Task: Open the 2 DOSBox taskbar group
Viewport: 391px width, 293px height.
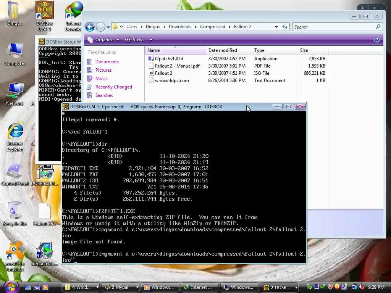Action: tap(280, 287)
